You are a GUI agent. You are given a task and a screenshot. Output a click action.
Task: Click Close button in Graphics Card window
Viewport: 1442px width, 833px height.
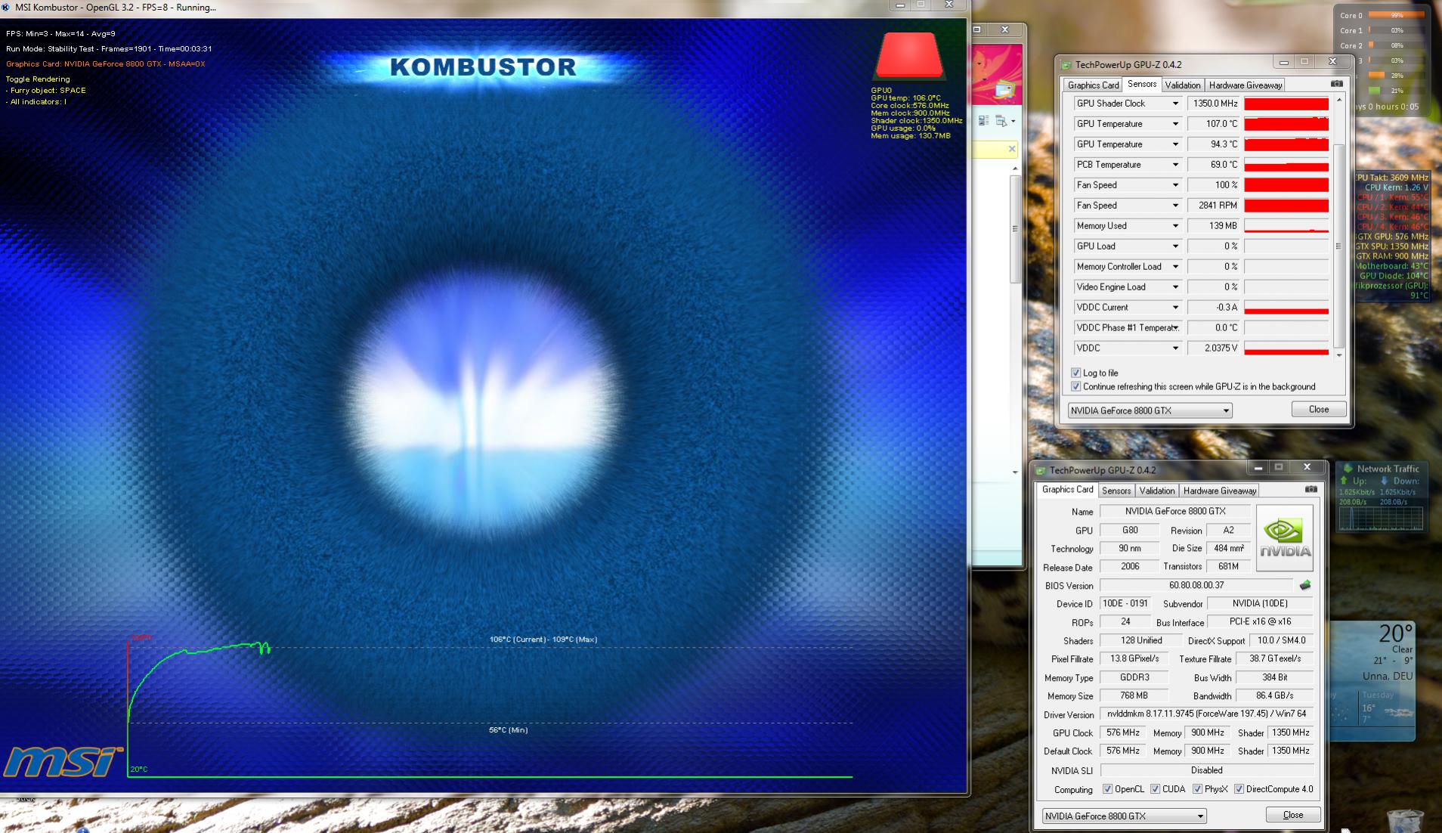[x=1293, y=815]
